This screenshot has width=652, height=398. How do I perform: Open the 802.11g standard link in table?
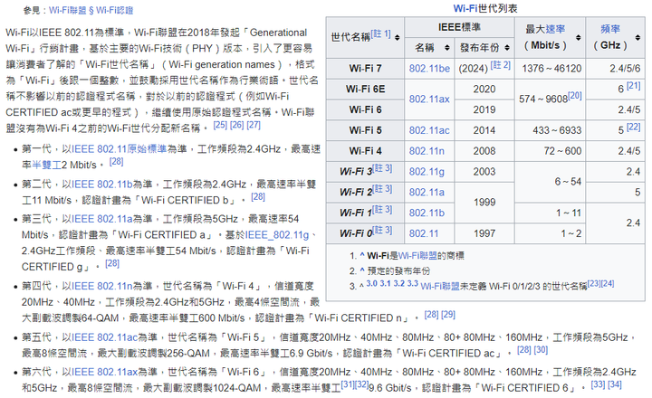click(427, 172)
